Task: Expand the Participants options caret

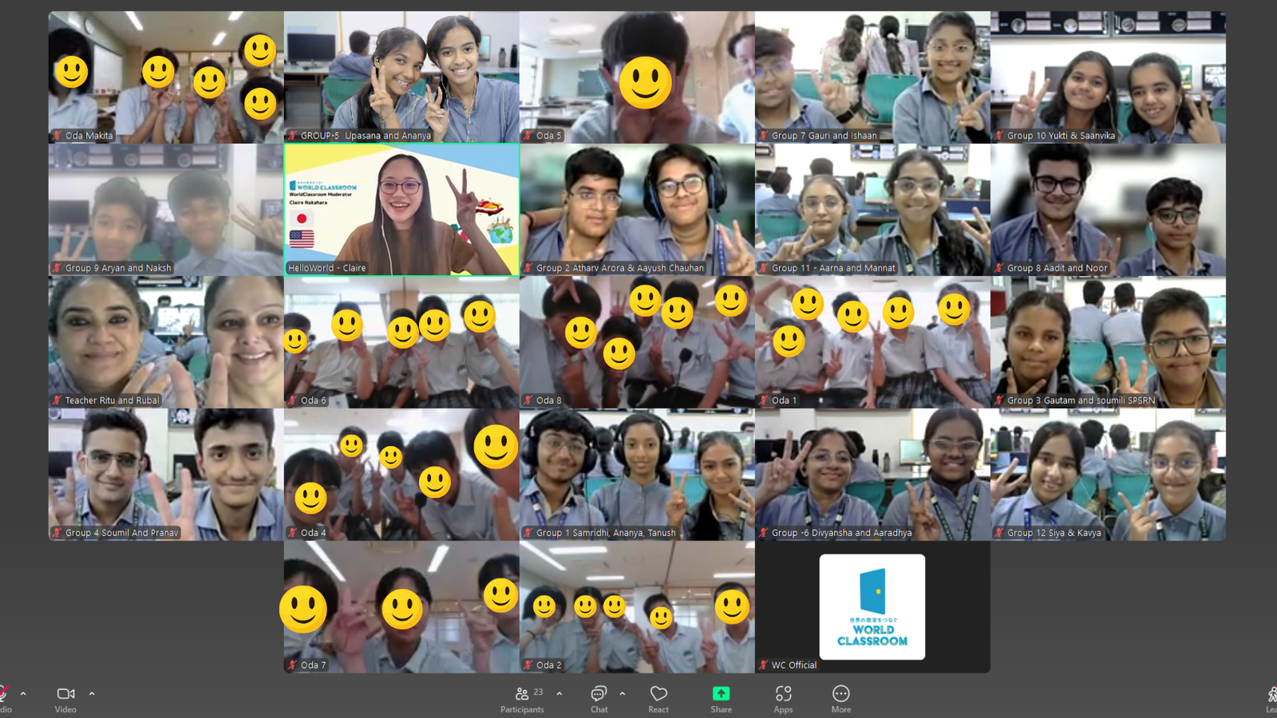Action: [x=559, y=694]
